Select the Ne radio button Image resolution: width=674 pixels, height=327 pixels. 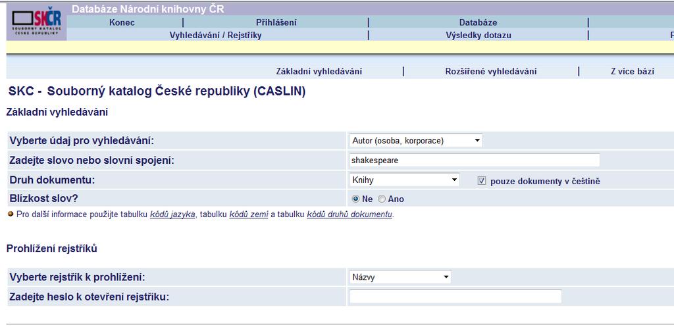[355, 199]
